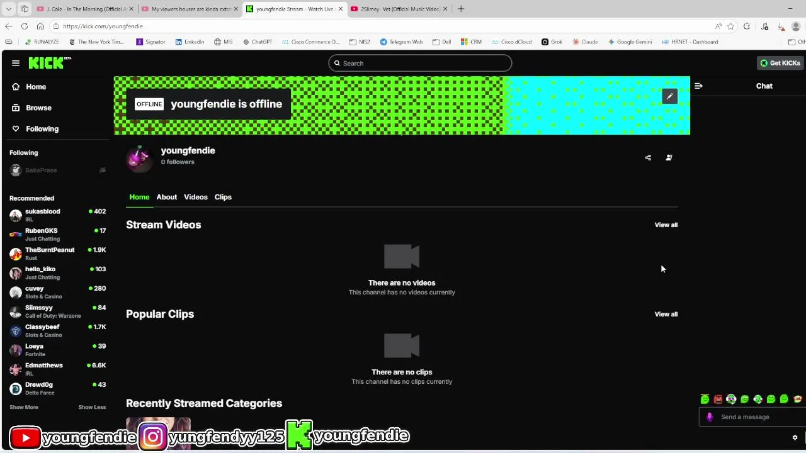
Task: Open tab actions workspaces icon
Action: pos(24,9)
